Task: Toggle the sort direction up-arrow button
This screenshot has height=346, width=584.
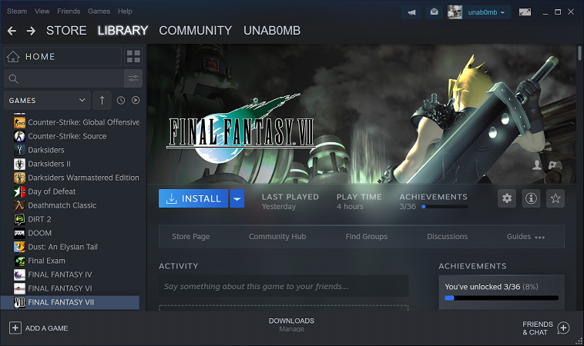Action: click(x=102, y=101)
